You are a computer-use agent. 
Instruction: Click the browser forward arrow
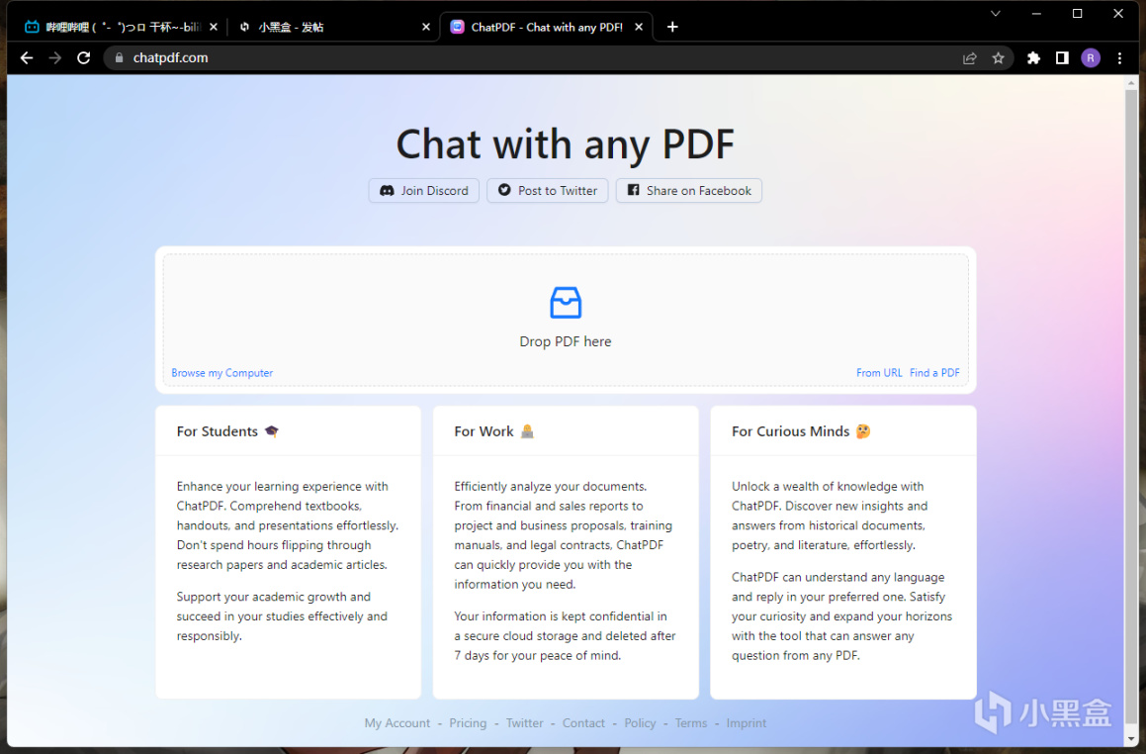54,57
